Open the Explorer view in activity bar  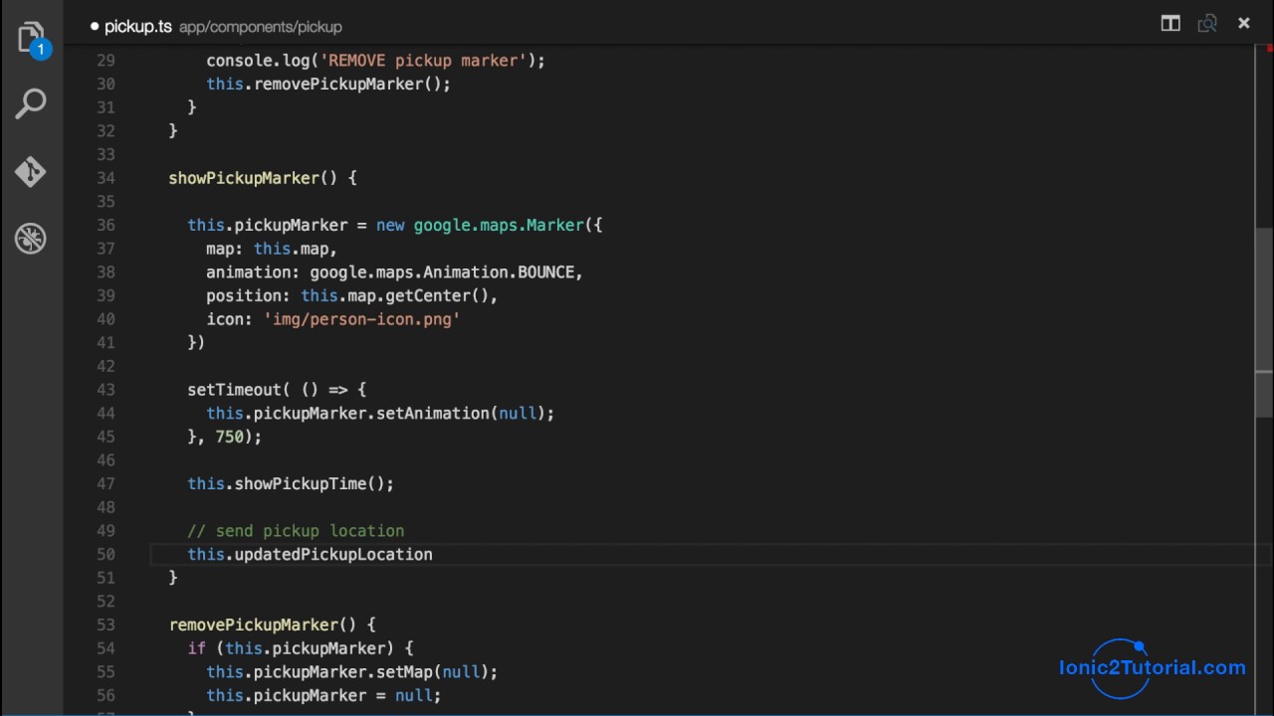(x=31, y=39)
